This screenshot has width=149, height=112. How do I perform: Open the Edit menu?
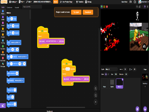29,2
